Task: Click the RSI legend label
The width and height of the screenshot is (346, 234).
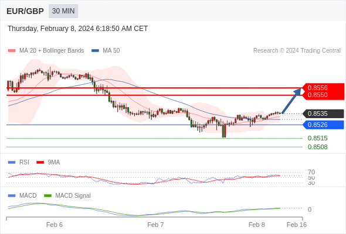Action: [24, 163]
